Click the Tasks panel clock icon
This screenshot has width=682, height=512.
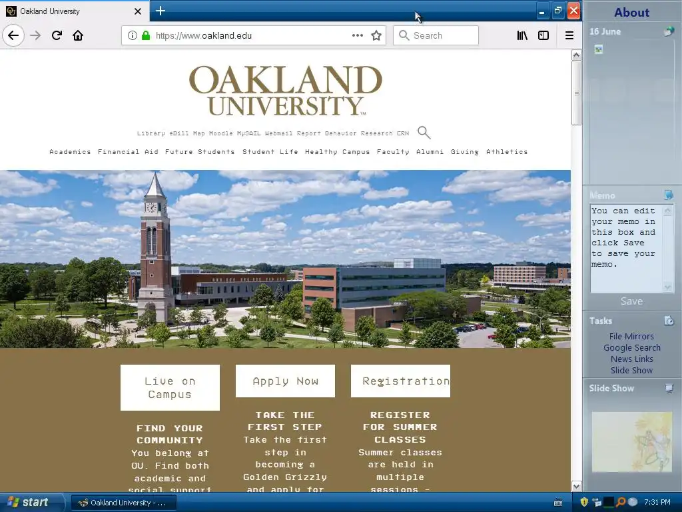click(669, 321)
